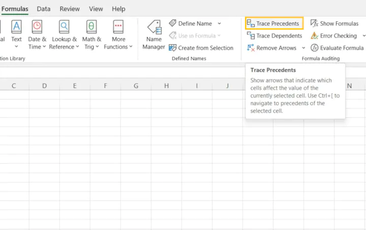Open the Review tab
This screenshot has width=366, height=230.
click(x=70, y=9)
